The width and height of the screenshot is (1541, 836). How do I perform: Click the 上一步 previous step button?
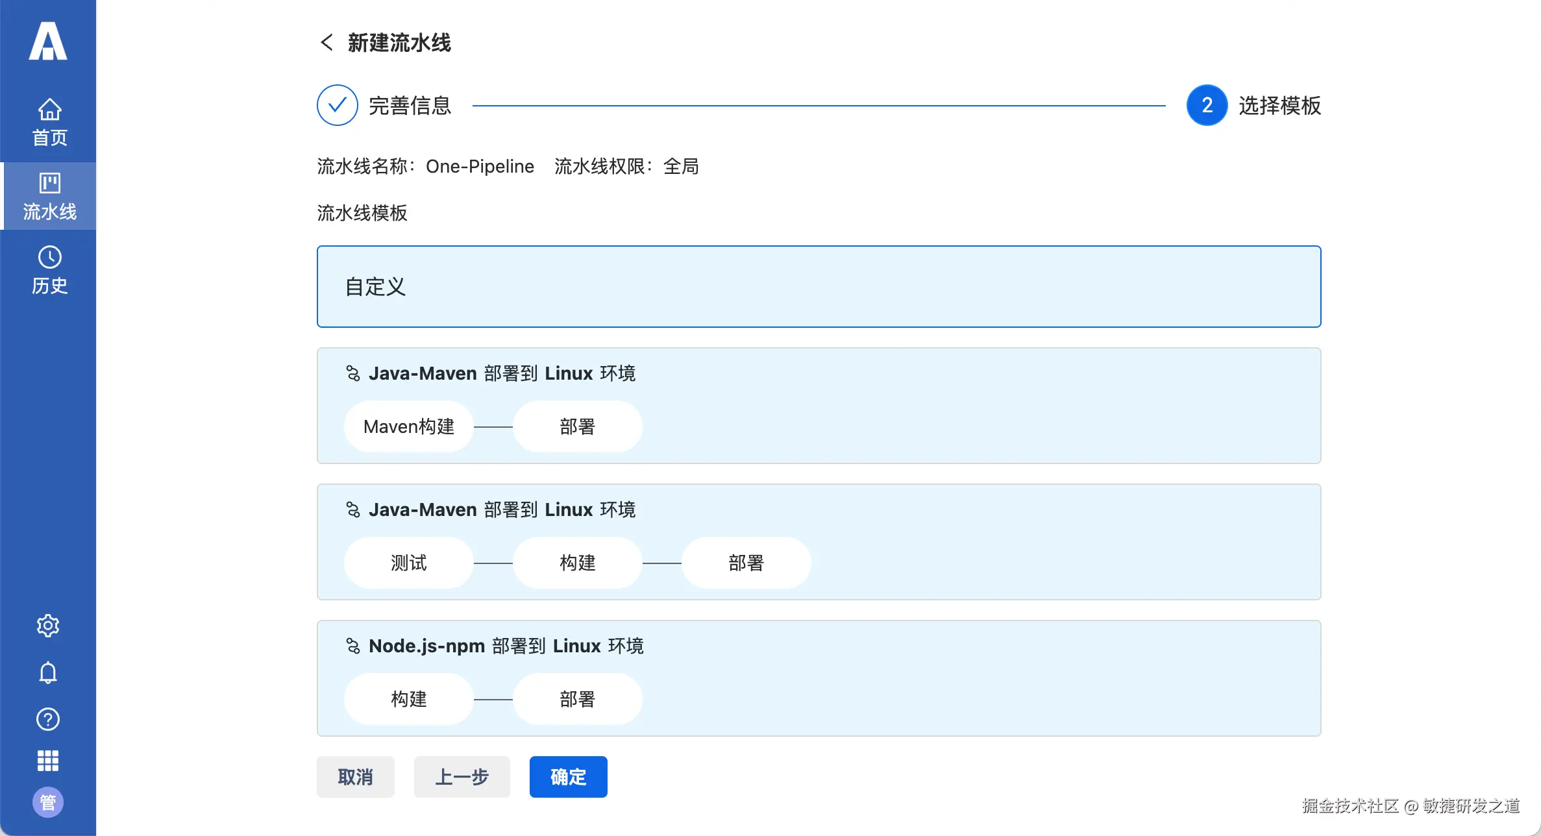pos(462,777)
